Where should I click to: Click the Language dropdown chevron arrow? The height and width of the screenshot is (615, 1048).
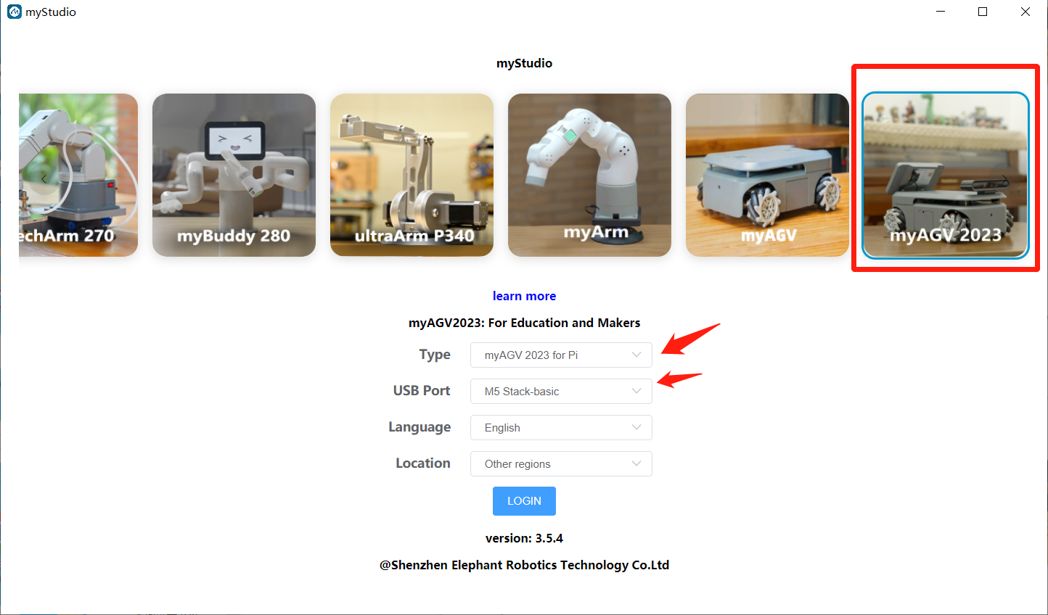pos(636,427)
